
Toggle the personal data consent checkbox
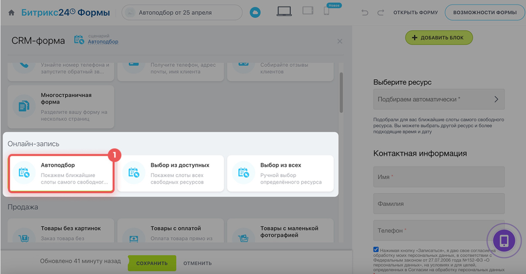coord(376,249)
